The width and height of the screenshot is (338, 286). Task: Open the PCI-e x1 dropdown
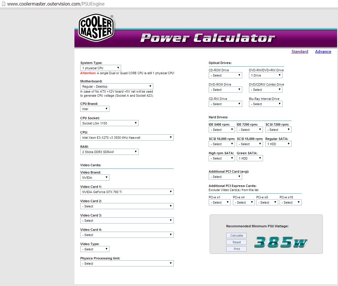219,202
